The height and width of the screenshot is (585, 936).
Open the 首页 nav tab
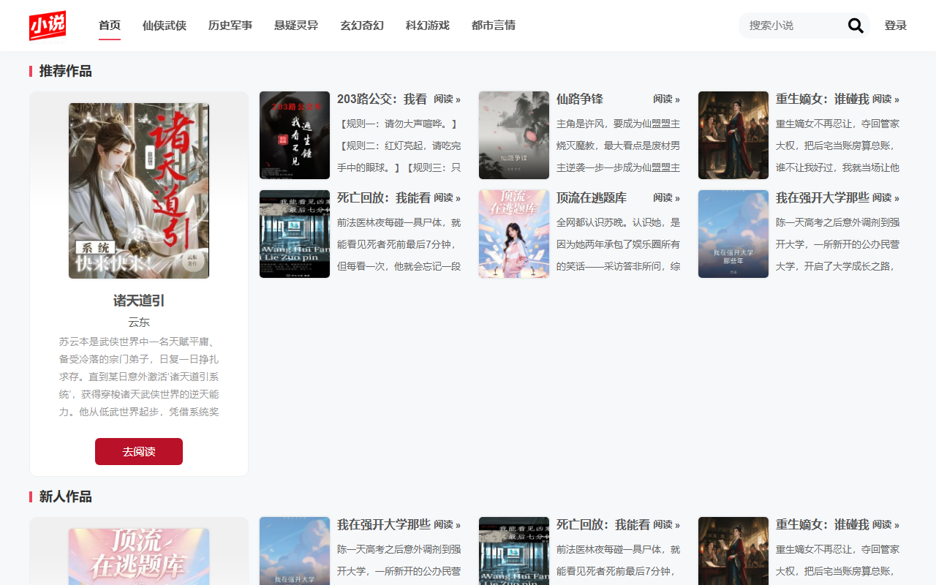pos(110,26)
